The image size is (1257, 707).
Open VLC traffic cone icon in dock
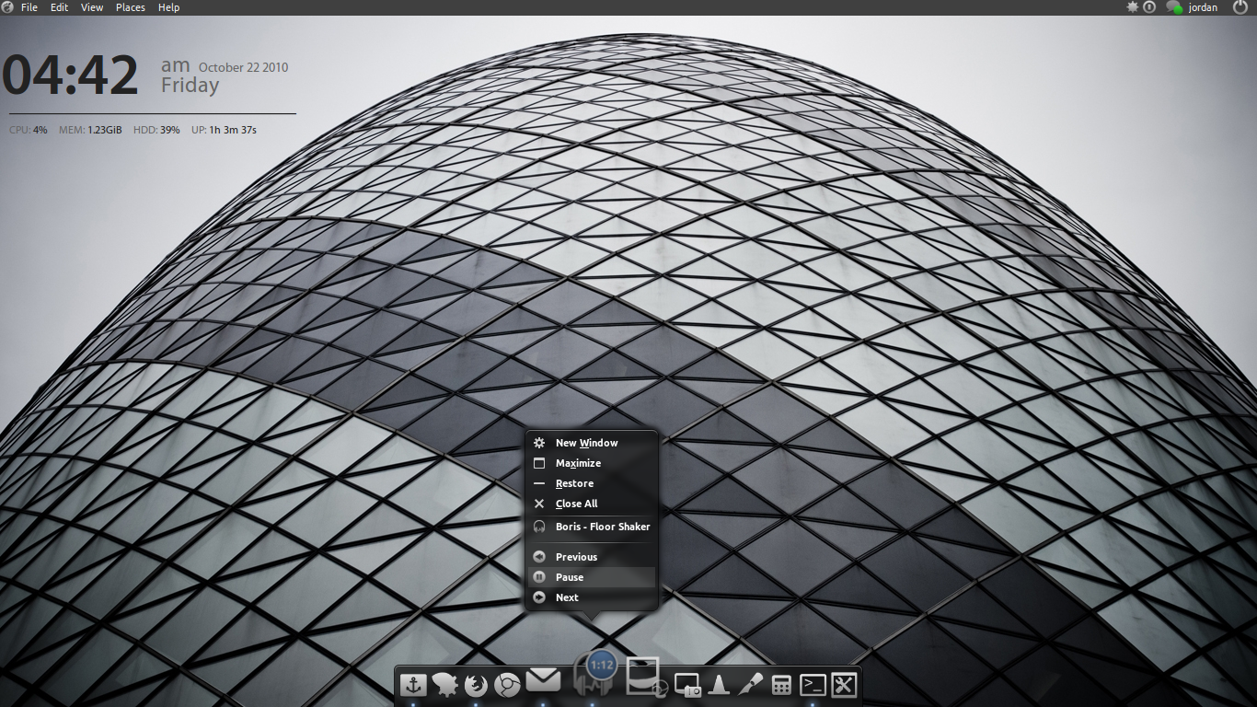720,684
